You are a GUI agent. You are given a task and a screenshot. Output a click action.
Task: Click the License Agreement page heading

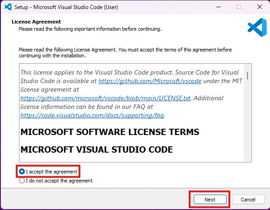(36, 22)
